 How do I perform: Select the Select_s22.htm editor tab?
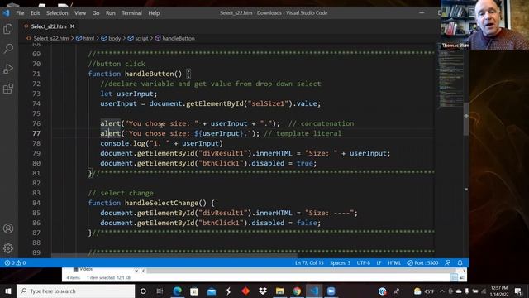point(49,26)
